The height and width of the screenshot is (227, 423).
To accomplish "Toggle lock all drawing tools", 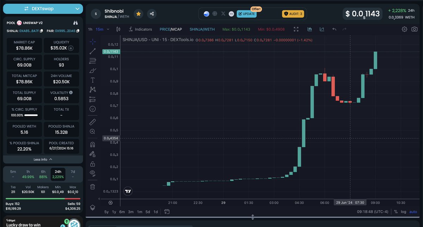I will (92, 163).
